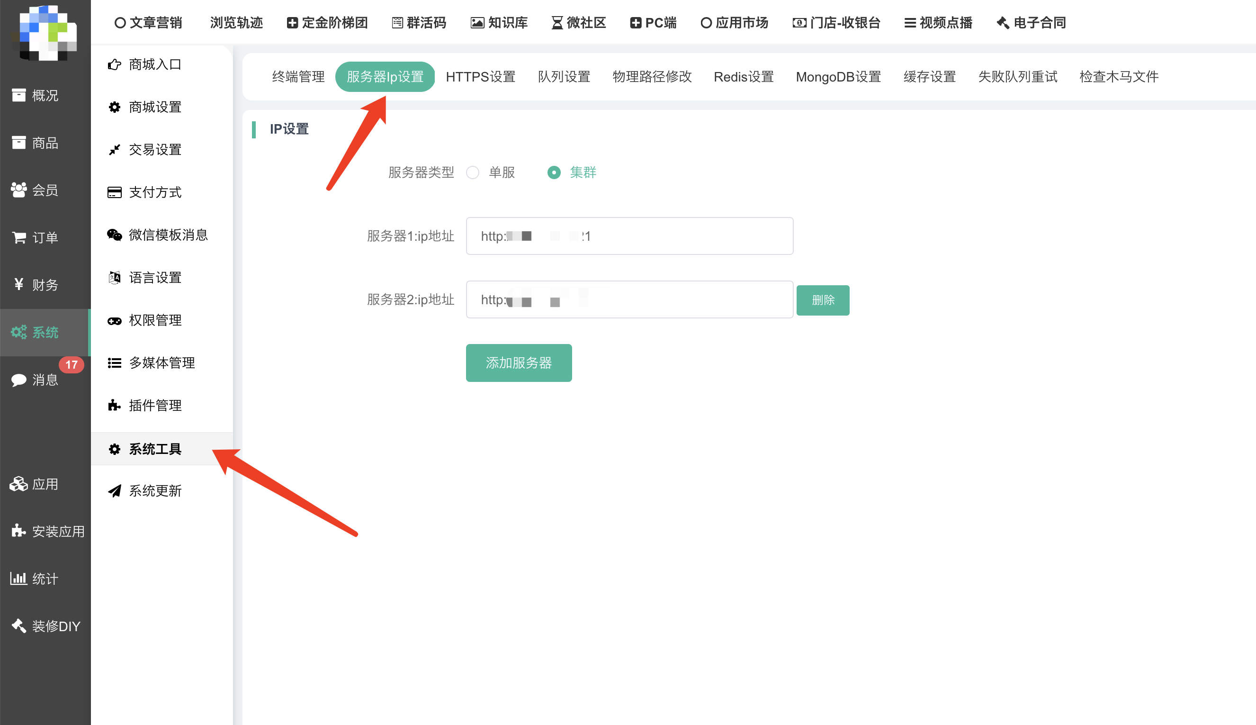Open 电子合同 in top navigation

pos(1031,23)
